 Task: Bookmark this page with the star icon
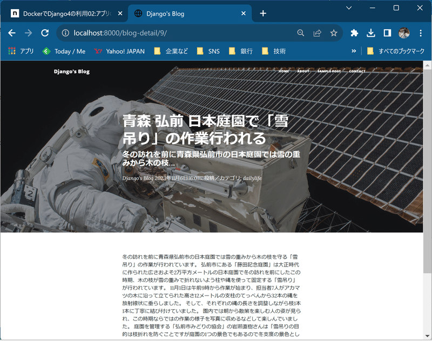coord(334,33)
